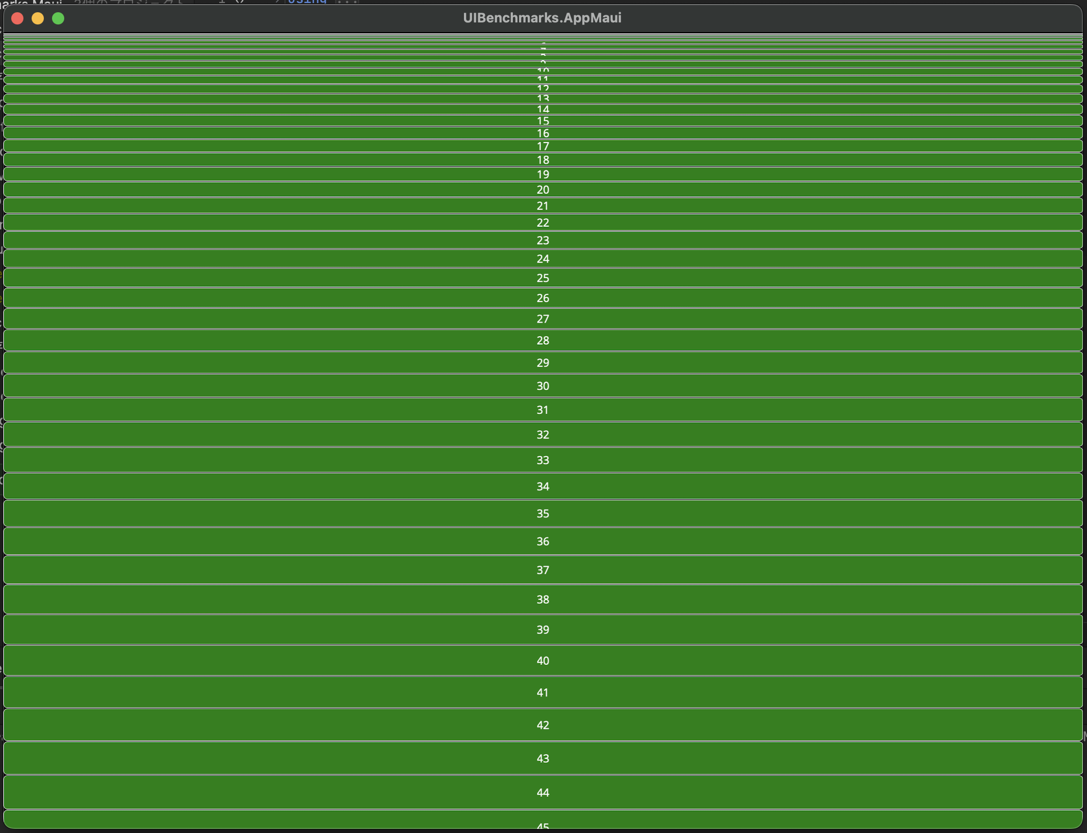Select item 35 in the list
The height and width of the screenshot is (833, 1087).
[x=542, y=513]
